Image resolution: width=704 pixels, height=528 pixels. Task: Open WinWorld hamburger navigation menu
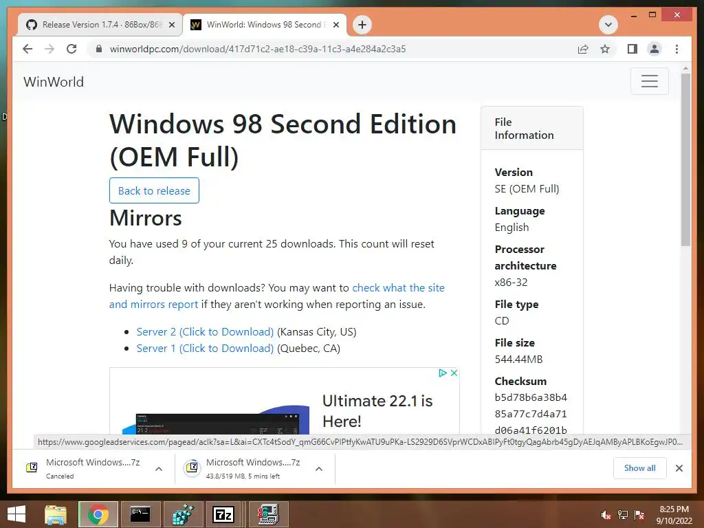coord(649,81)
